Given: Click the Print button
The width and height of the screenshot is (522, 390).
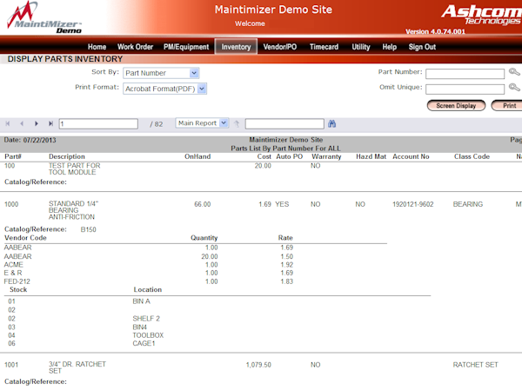Looking at the screenshot, I should pos(508,106).
